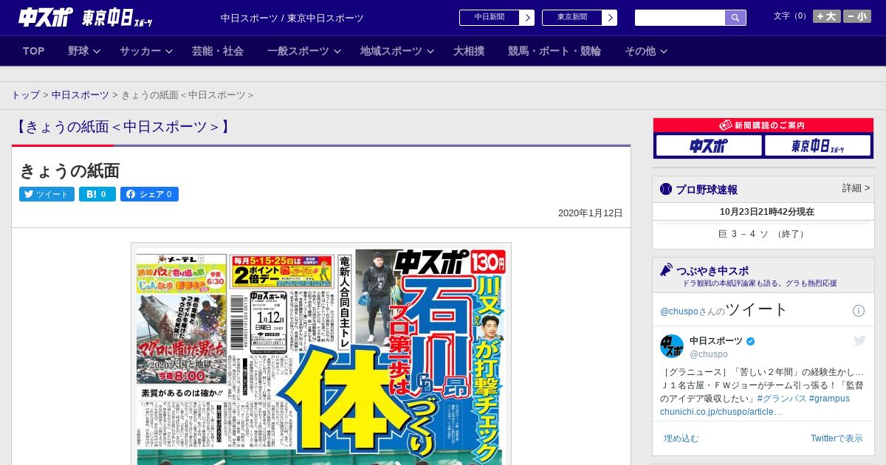Screen dimensions: 886x465
Task: Open the 芸能・社会 menu item
Action: (218, 51)
